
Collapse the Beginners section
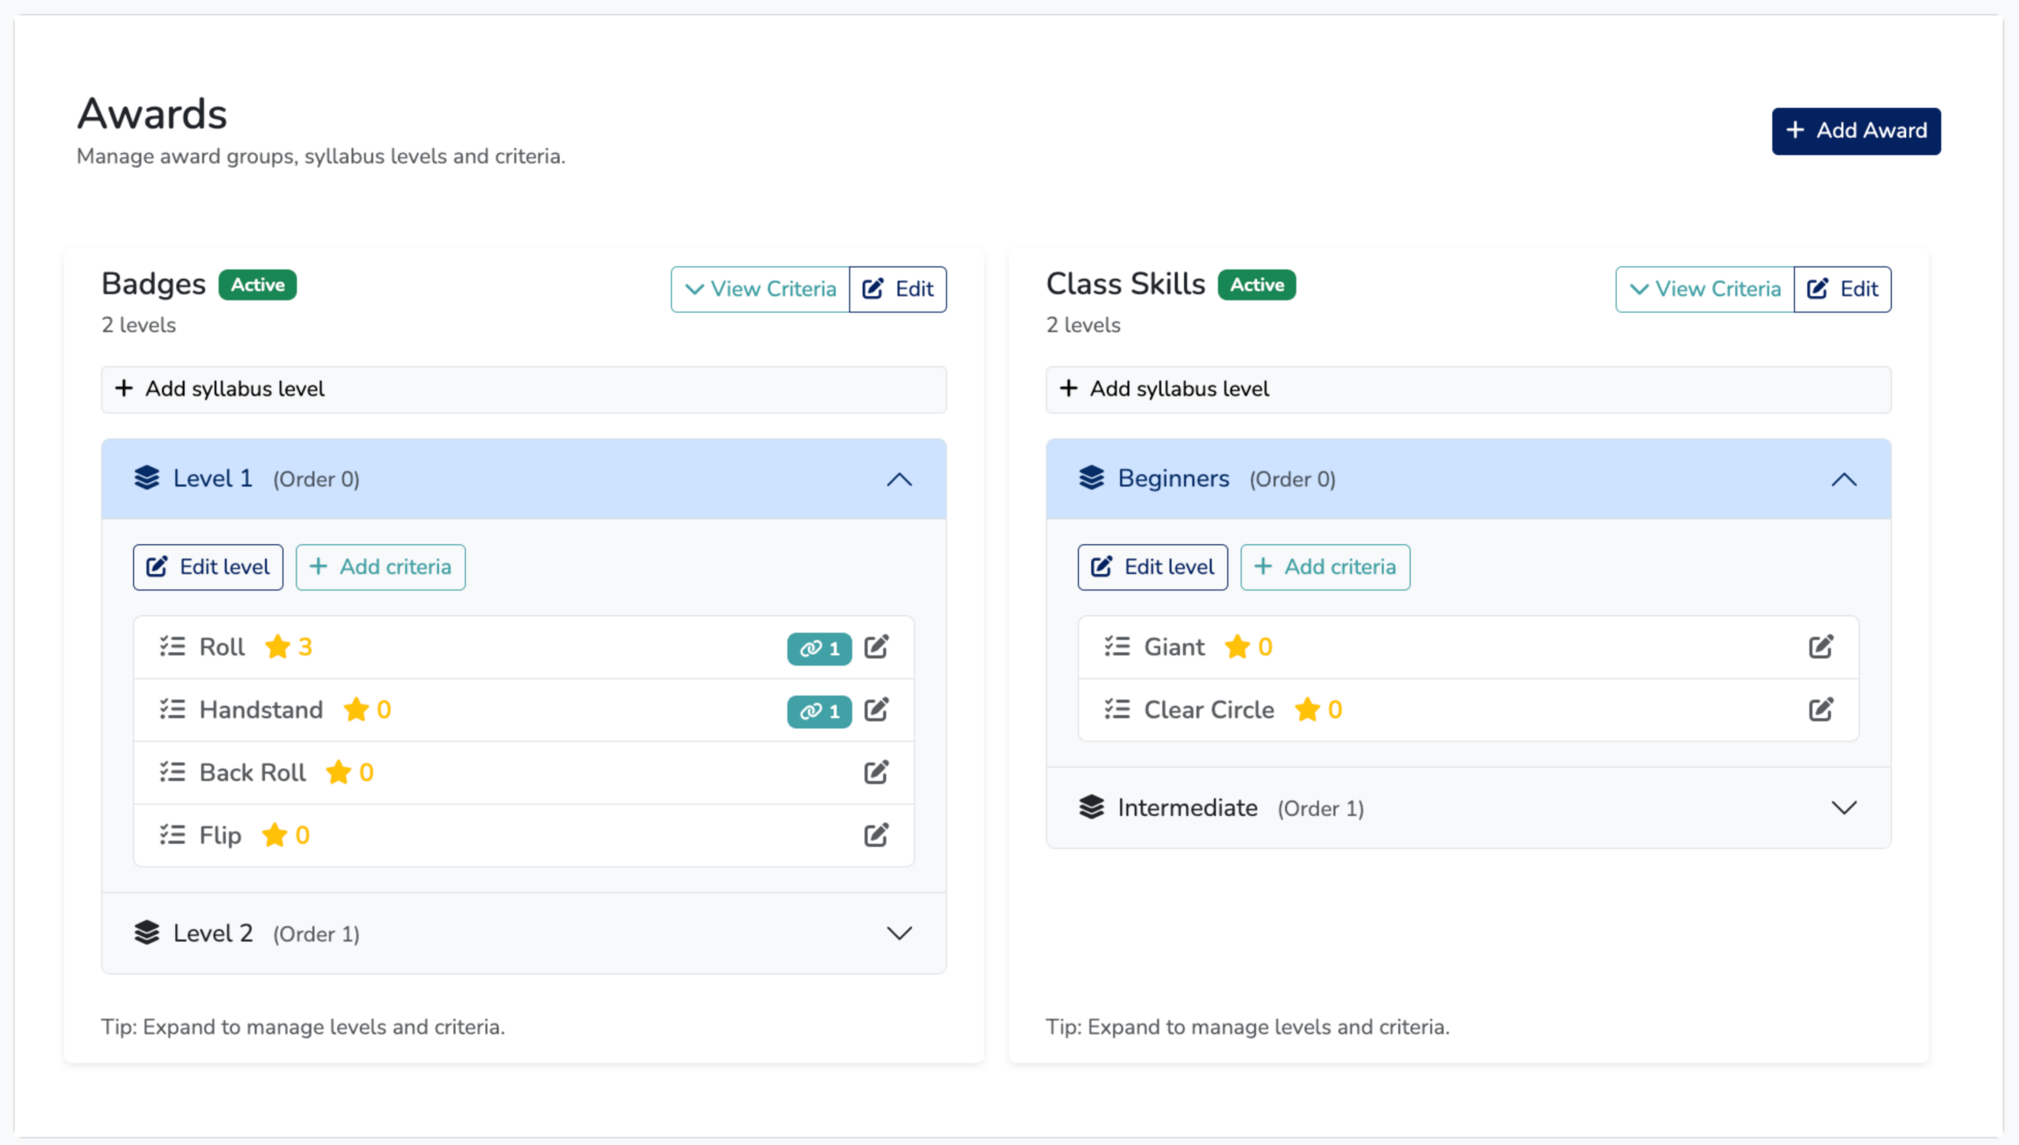[1843, 479]
